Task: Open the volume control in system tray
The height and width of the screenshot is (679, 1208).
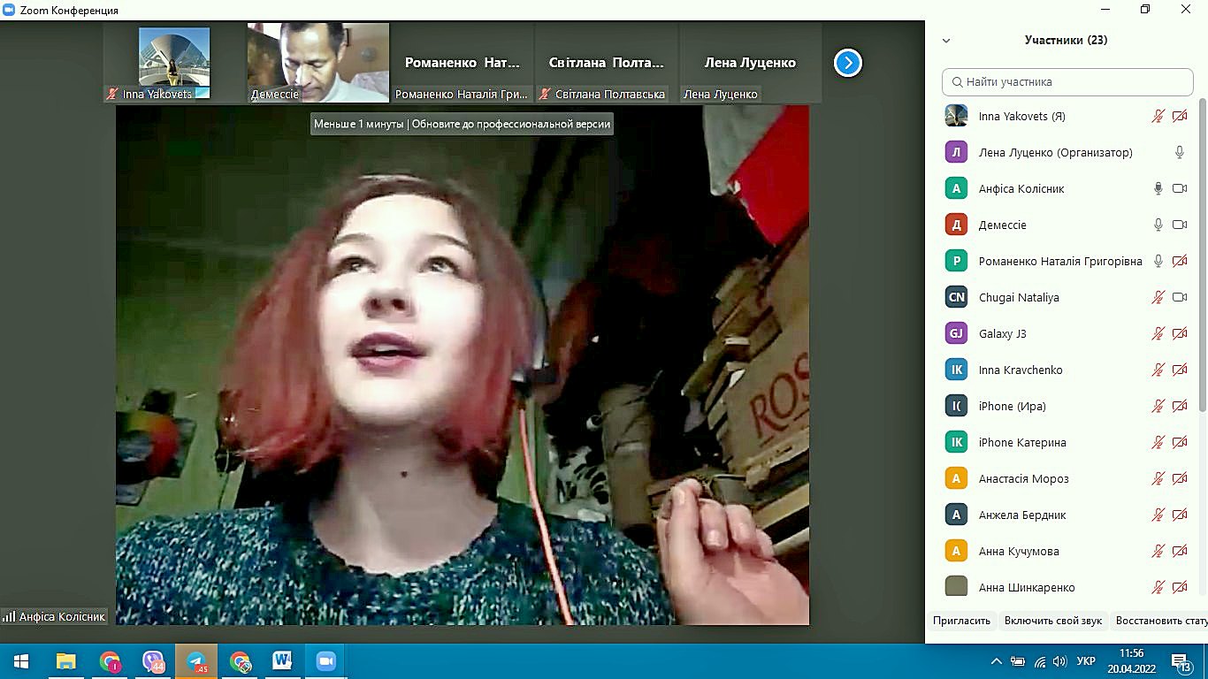Action: (x=1060, y=661)
